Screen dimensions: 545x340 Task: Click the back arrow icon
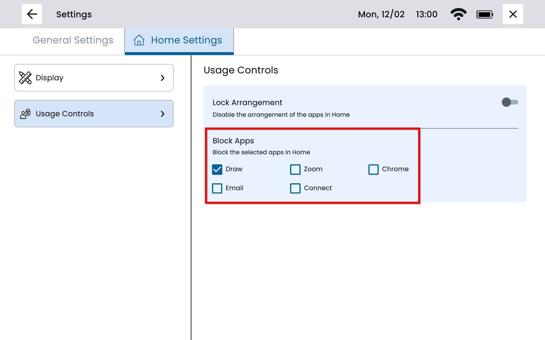coord(32,14)
